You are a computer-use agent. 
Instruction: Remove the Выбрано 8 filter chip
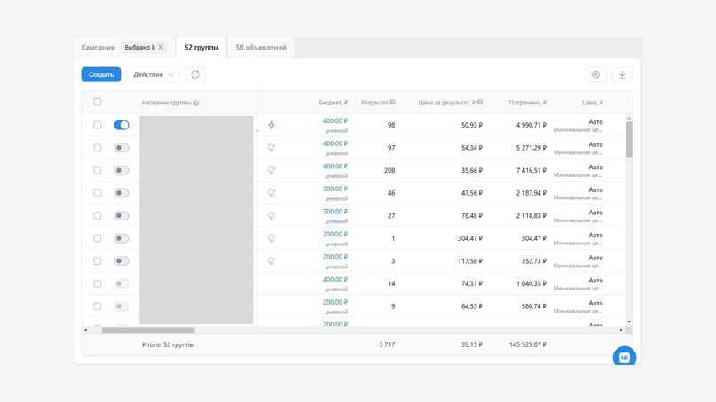(161, 48)
